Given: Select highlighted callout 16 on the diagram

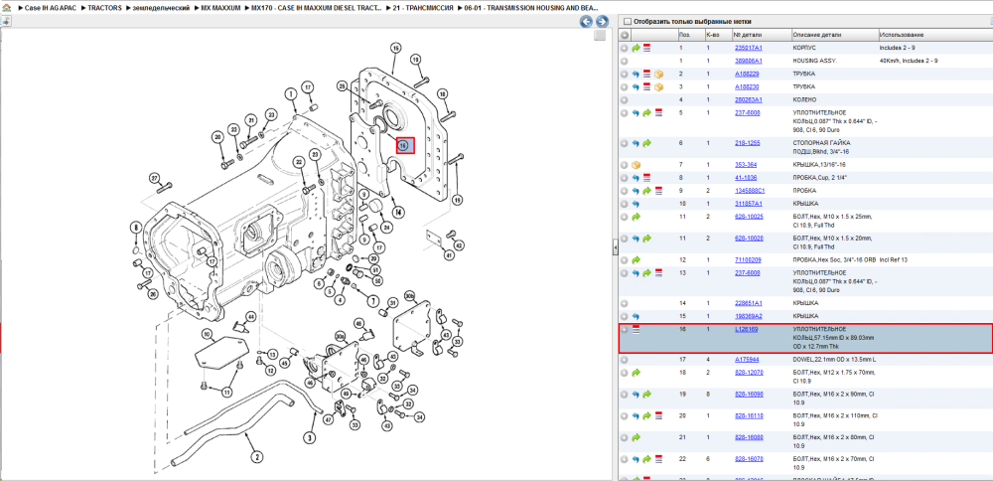Looking at the screenshot, I should 405,146.
